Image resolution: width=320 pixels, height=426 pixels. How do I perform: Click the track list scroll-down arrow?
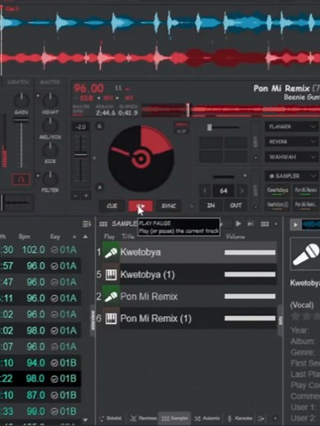click(85, 420)
